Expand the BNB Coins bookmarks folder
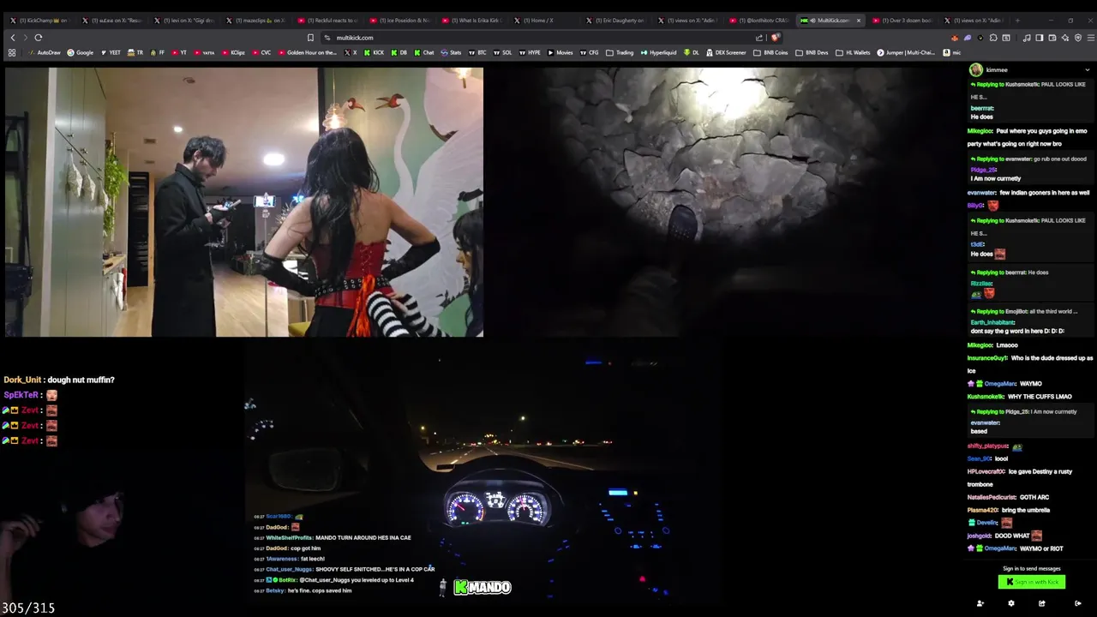Image resolution: width=1097 pixels, height=617 pixels. tap(770, 52)
